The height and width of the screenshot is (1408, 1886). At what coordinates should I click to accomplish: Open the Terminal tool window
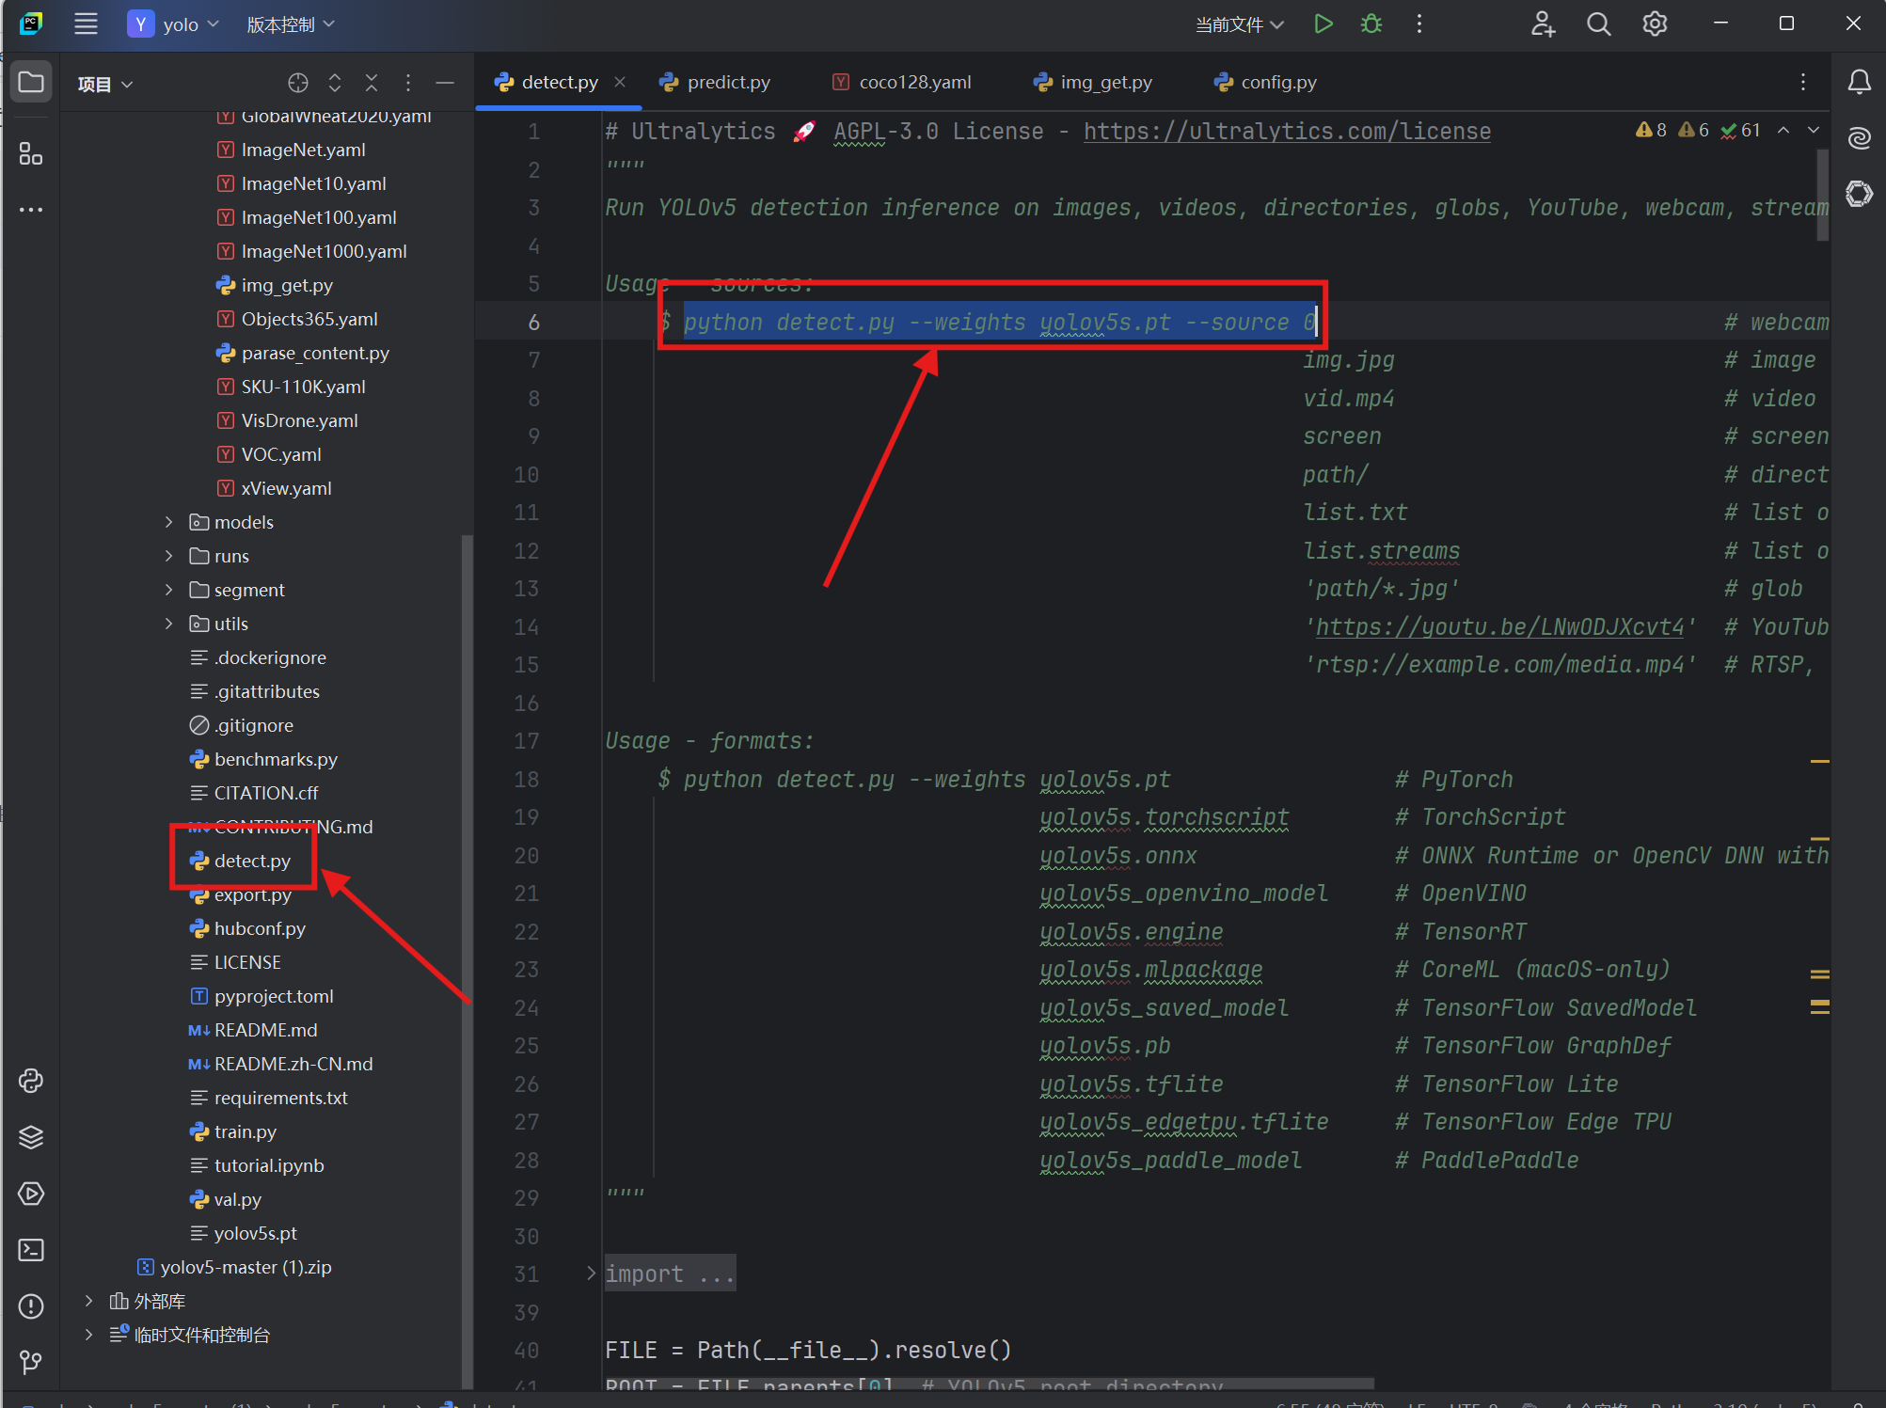31,1250
